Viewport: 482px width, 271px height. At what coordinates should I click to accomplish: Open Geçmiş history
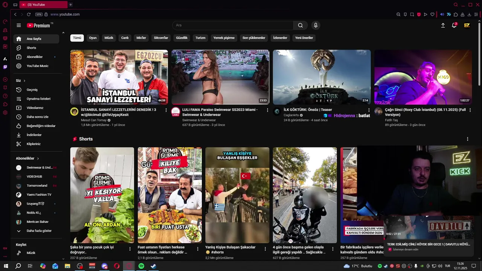point(36,90)
